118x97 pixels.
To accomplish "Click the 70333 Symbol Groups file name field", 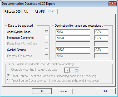I will (x=73, y=50).
